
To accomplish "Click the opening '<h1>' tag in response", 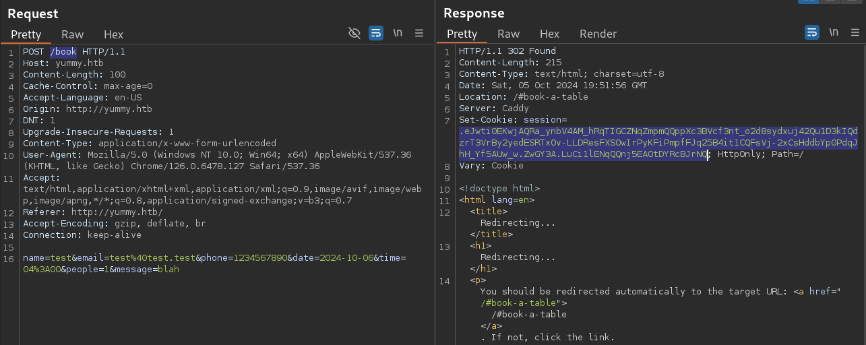I will point(481,246).
